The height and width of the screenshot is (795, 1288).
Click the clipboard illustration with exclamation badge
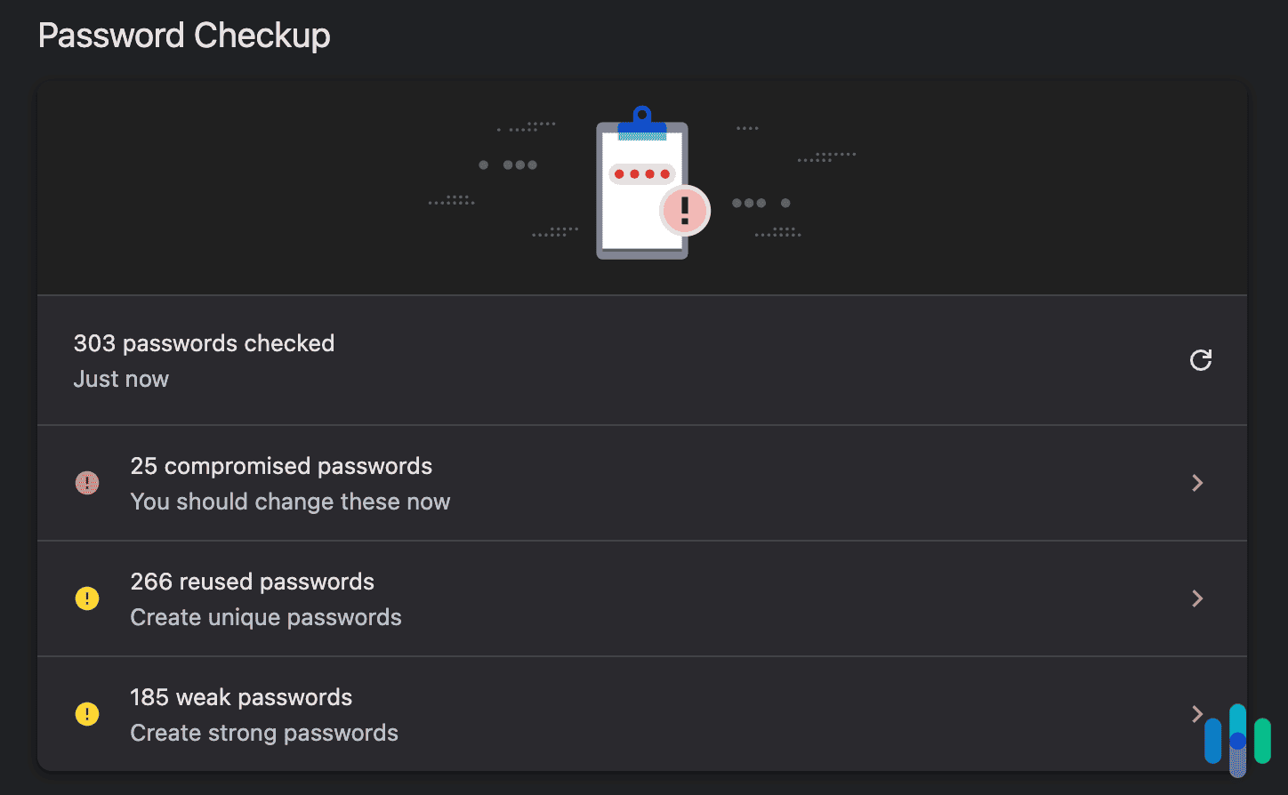(x=642, y=187)
